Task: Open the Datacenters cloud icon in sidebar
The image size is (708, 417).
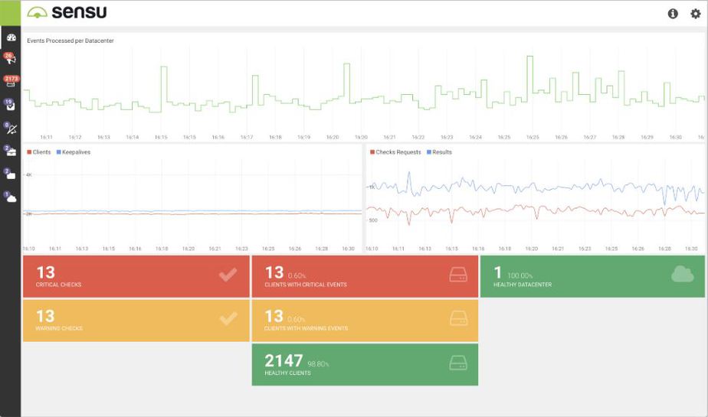Action: point(11,197)
